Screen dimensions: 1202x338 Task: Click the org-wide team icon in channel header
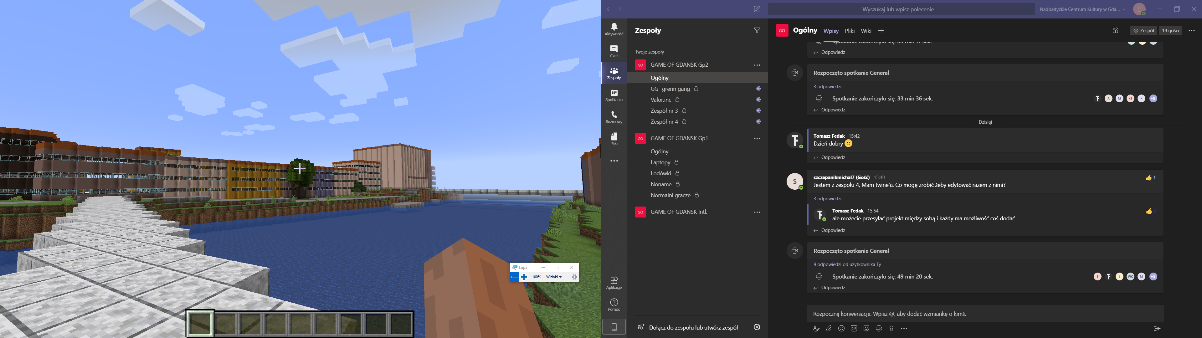pos(1115,31)
